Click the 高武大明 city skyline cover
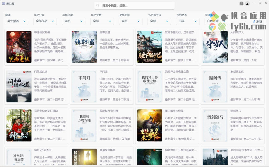This screenshot has height=167, width=269. [215, 157]
